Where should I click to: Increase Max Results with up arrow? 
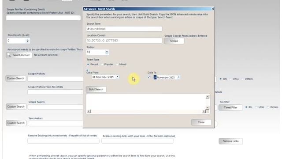pos(28,40)
